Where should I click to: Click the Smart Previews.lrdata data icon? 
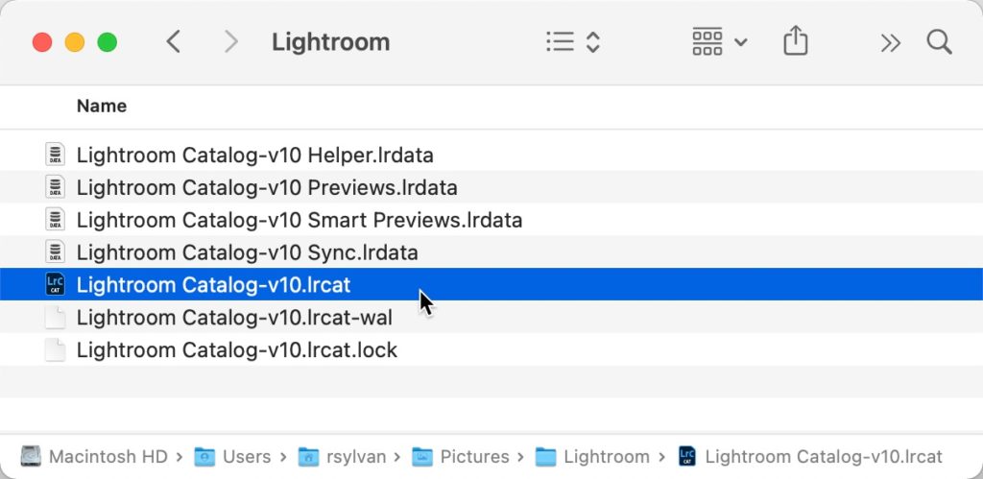(x=55, y=220)
